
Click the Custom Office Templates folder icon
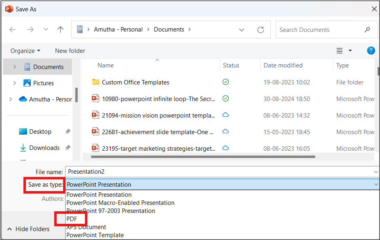(x=96, y=82)
